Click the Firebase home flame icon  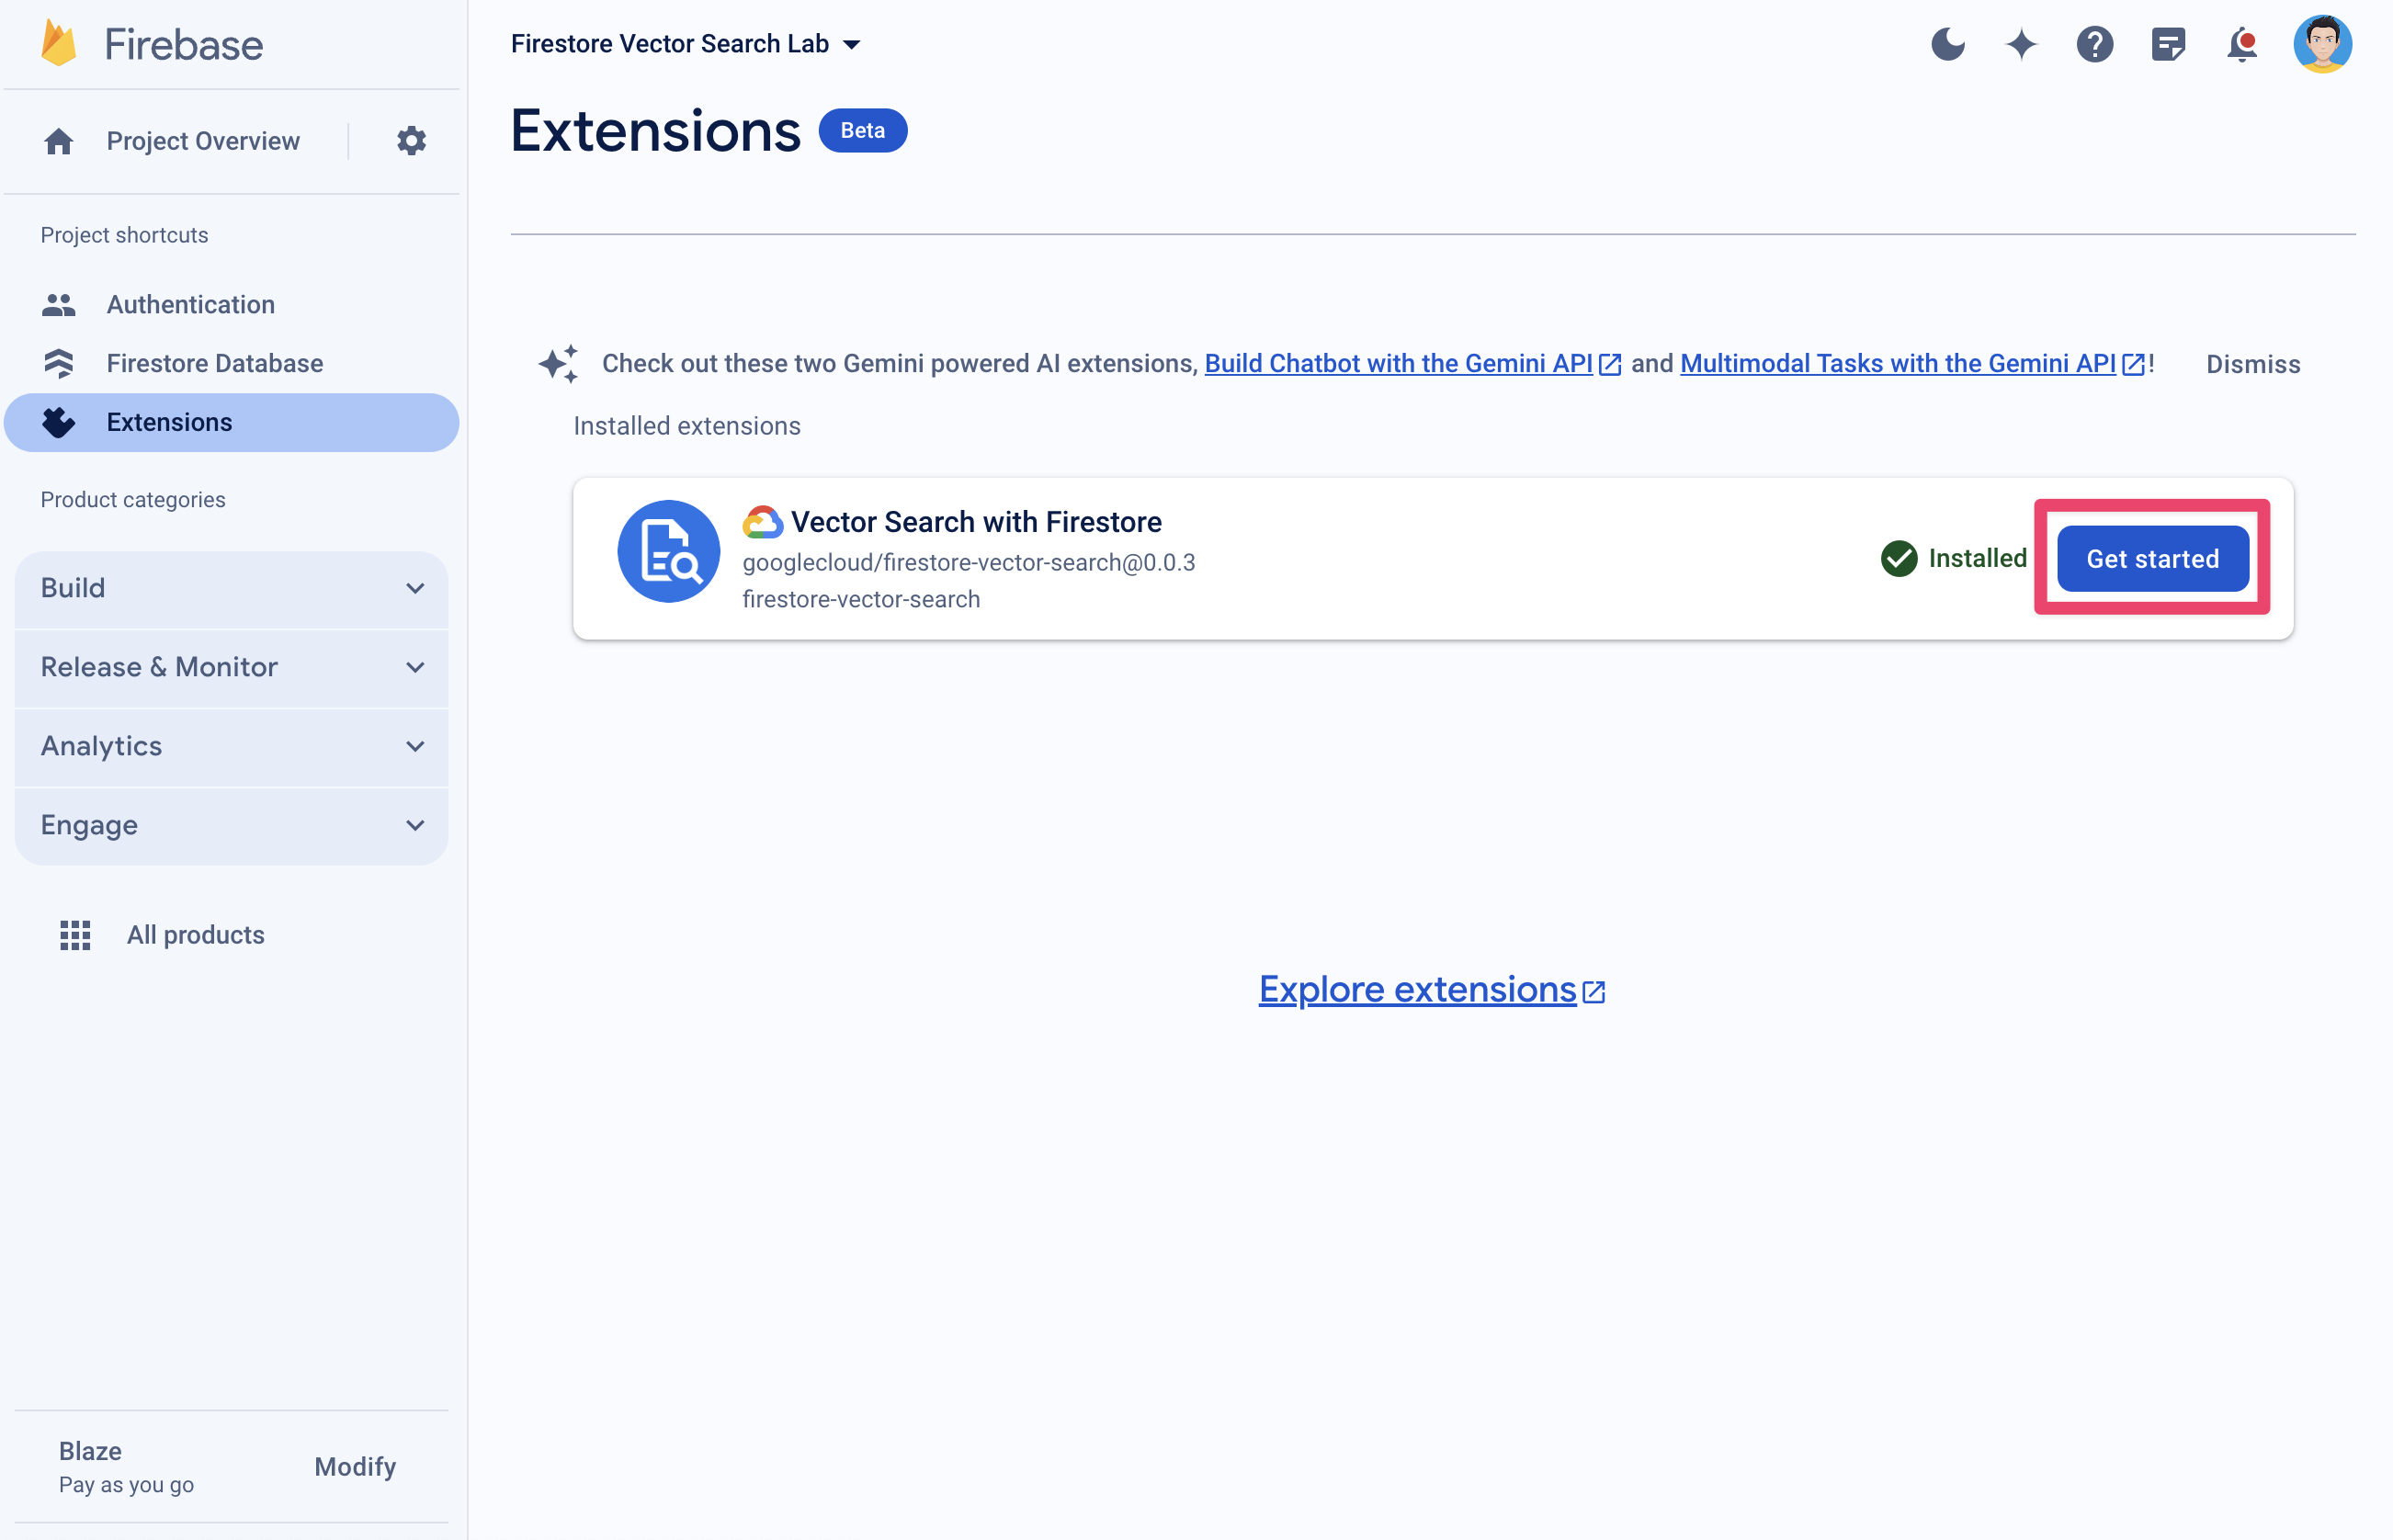[x=52, y=43]
